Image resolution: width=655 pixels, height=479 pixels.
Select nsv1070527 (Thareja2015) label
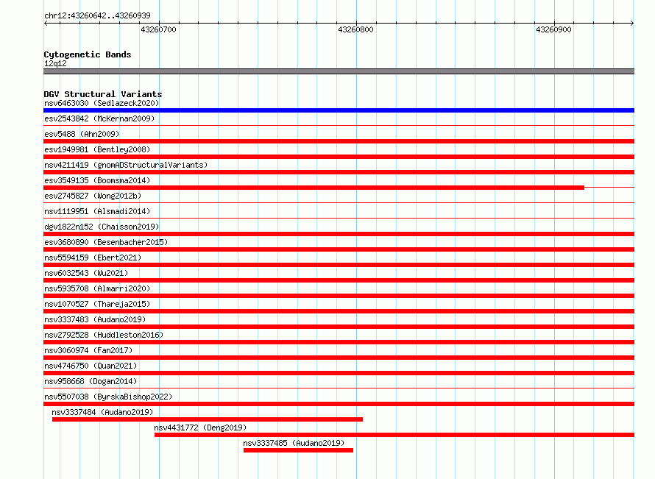click(97, 304)
